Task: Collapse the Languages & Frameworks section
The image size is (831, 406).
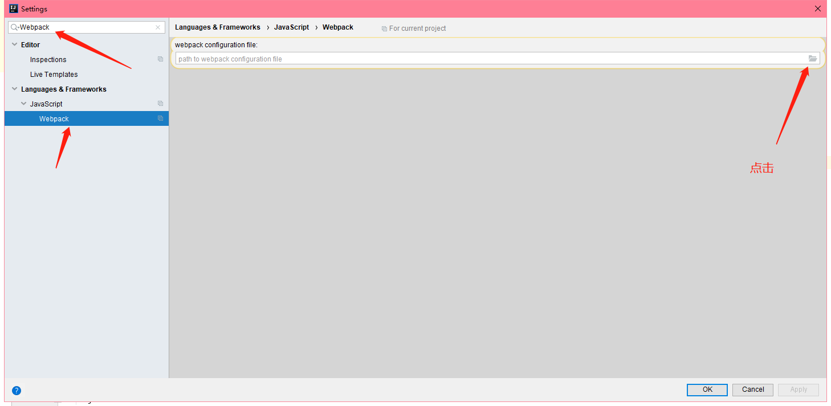Action: 15,89
